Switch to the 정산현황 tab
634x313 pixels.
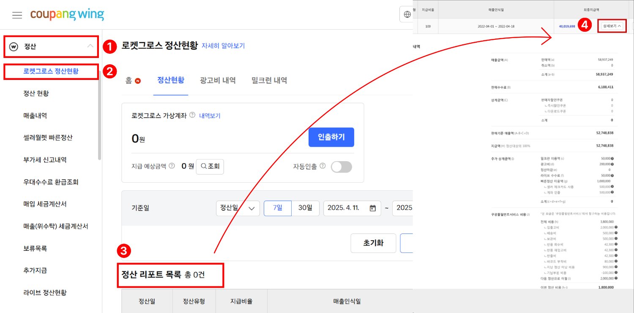[171, 80]
